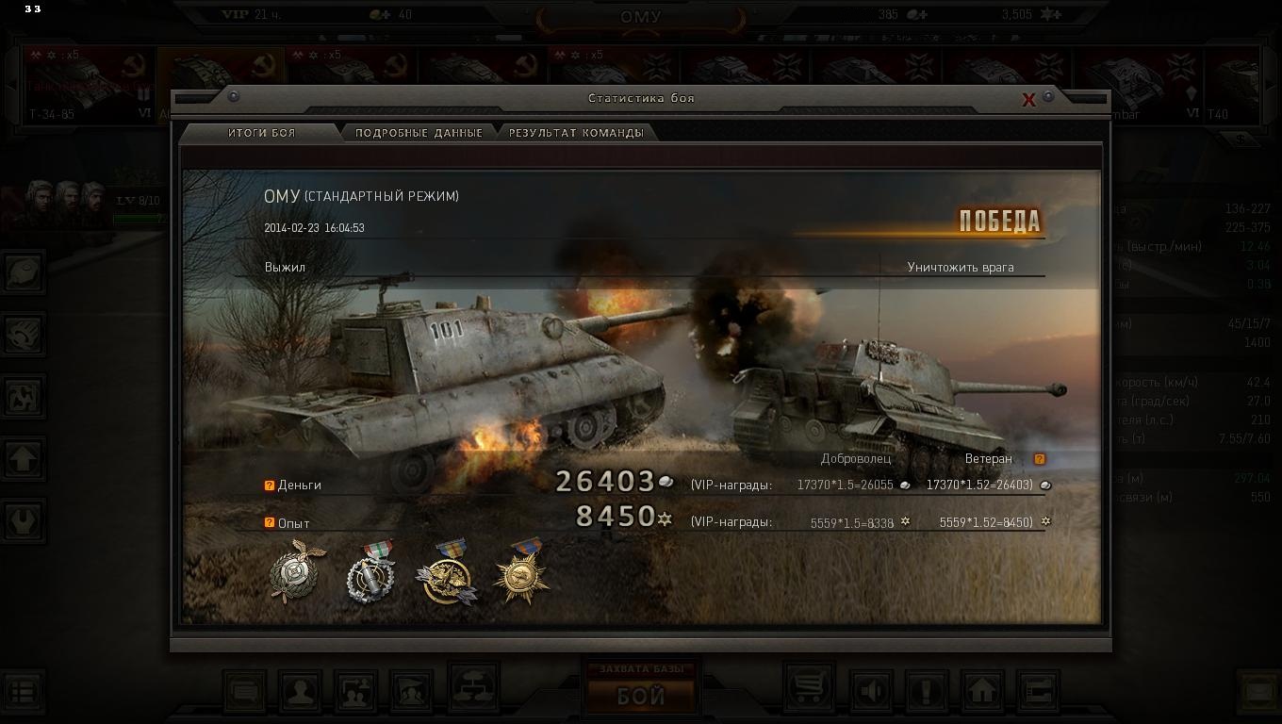This screenshot has height=724, width=1282.
Task: Click the БОЙ battle button
Action: [x=641, y=697]
